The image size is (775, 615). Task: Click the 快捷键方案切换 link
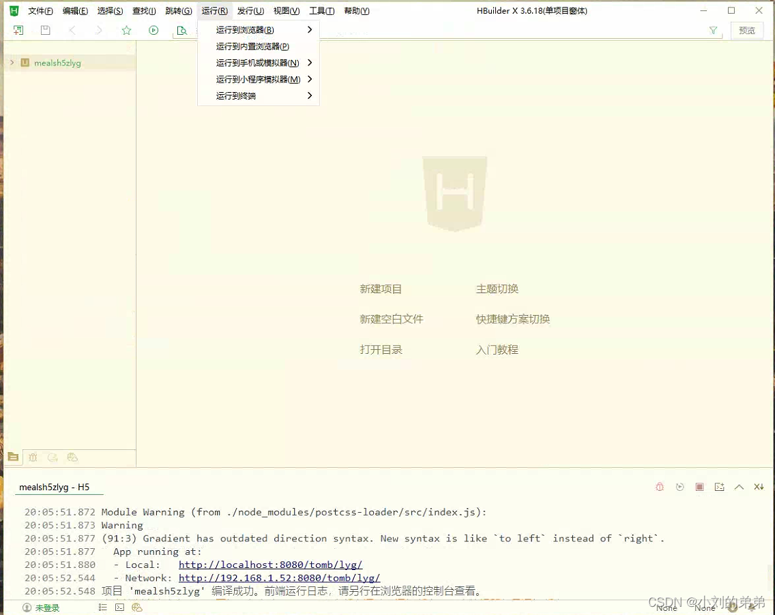pyautogui.click(x=513, y=319)
